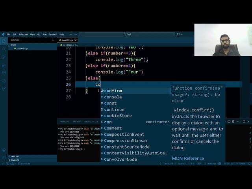Open the Terminal menu
This screenshot has height=189, width=252.
tap(53, 34)
